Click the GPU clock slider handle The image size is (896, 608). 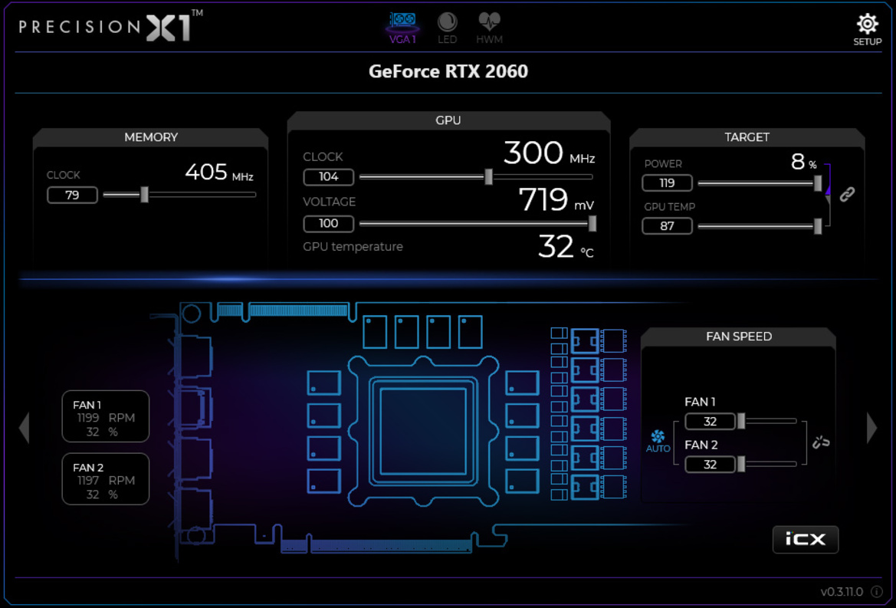tap(488, 176)
